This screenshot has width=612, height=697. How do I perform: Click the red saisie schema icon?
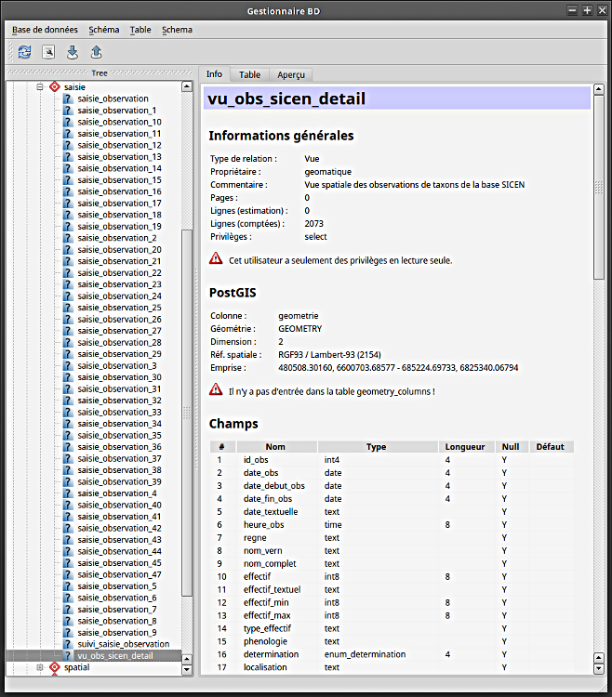point(54,86)
